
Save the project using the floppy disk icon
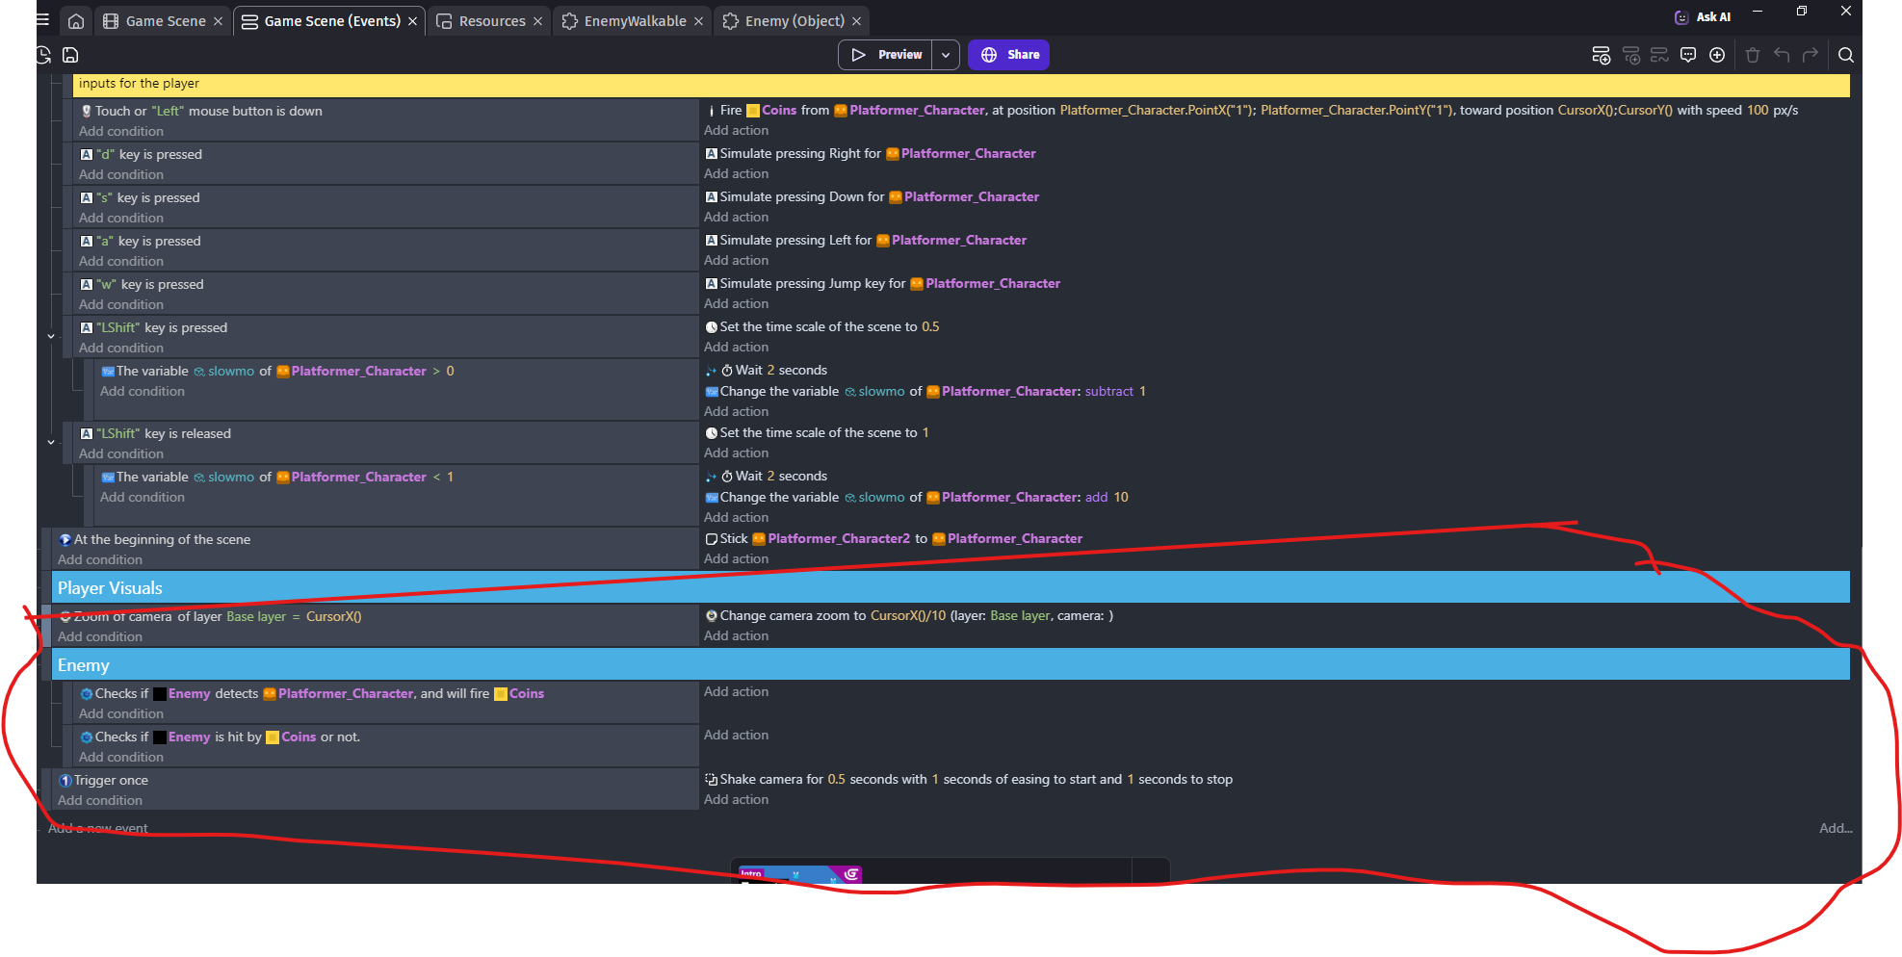70,55
